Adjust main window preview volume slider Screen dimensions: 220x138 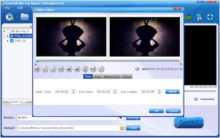pos(208,99)
